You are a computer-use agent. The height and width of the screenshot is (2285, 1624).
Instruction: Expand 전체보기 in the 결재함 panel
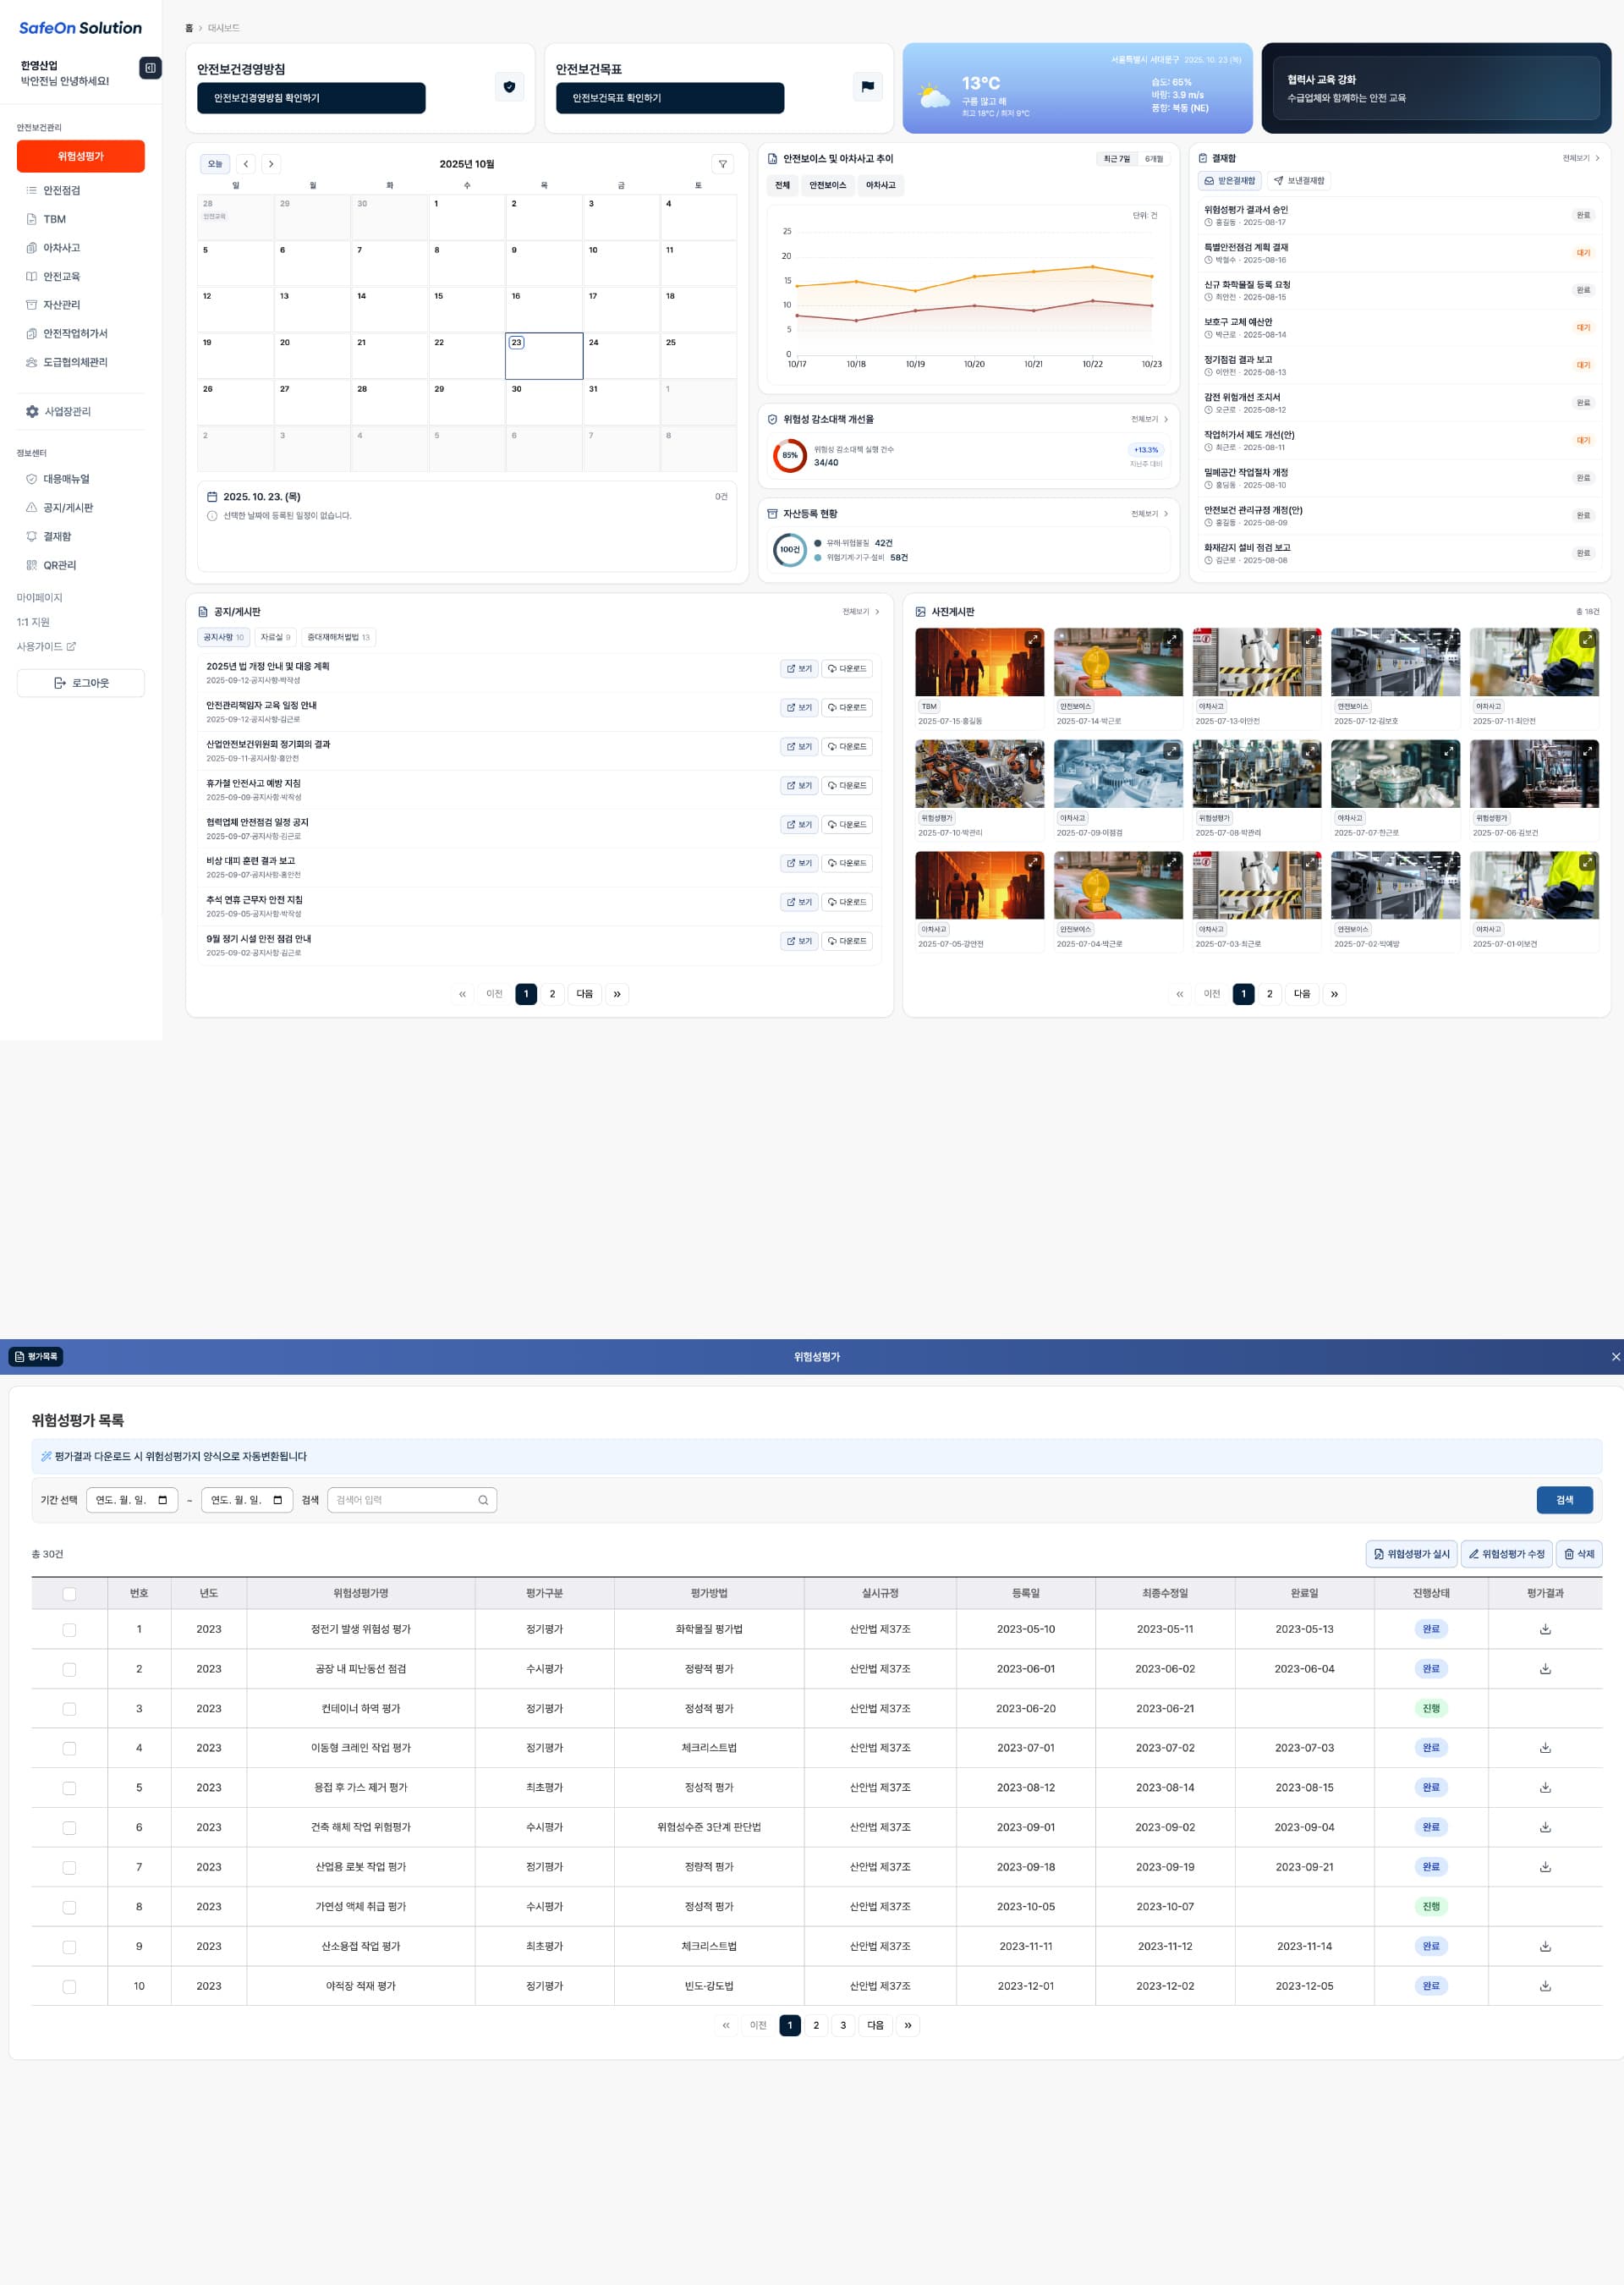click(x=1581, y=158)
